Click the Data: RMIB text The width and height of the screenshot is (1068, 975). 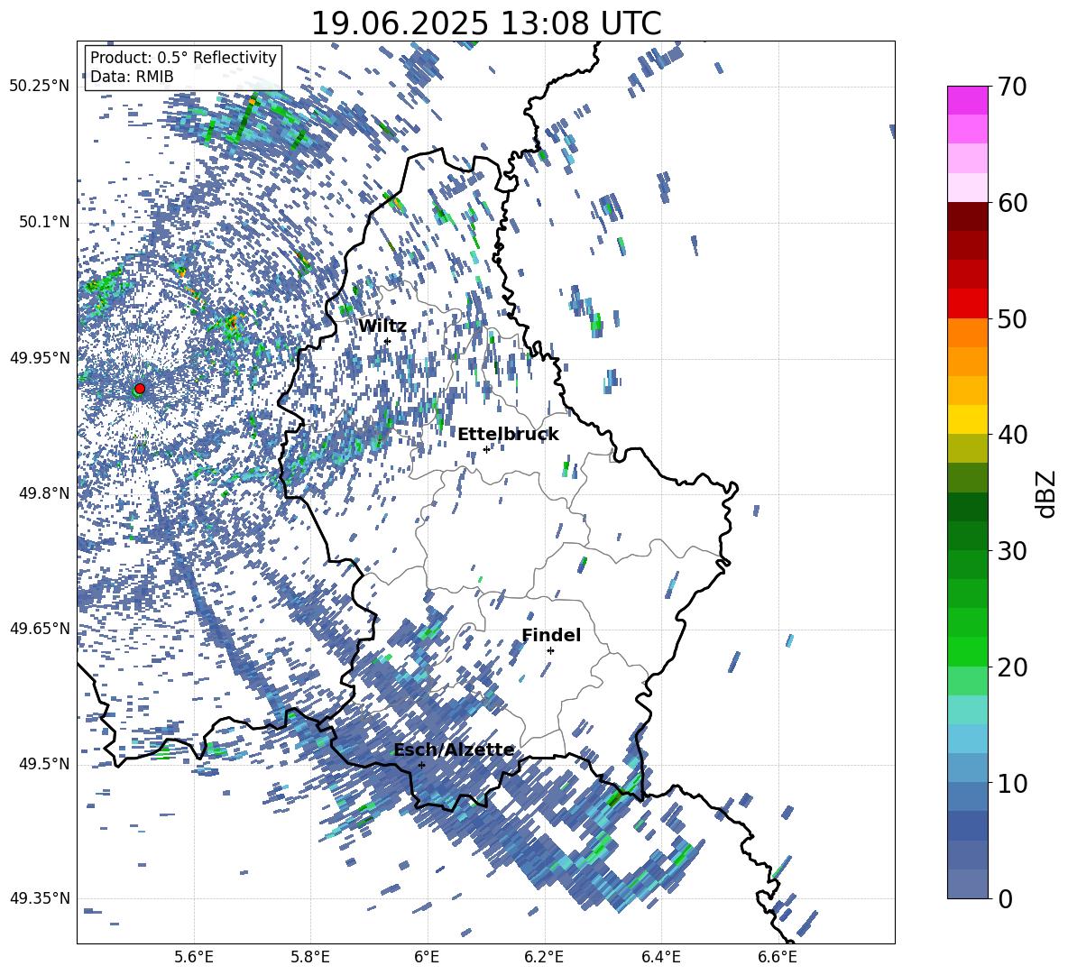(132, 77)
